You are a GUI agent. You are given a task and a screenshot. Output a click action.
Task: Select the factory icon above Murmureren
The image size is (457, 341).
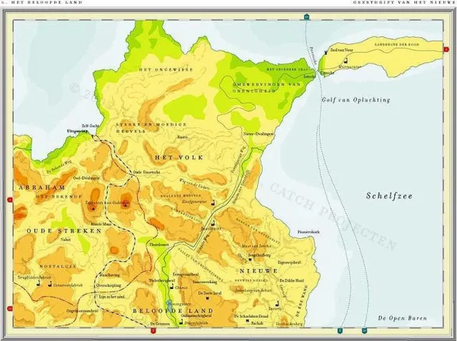tap(346, 60)
